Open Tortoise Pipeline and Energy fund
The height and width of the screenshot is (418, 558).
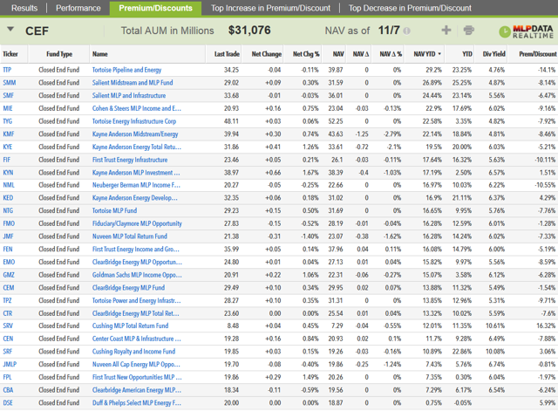(x=126, y=70)
